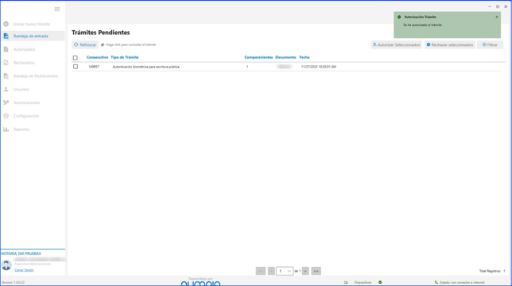Click Autorizar Seleccionados button
Viewport: 512px width, 286px height.
pyautogui.click(x=397, y=44)
